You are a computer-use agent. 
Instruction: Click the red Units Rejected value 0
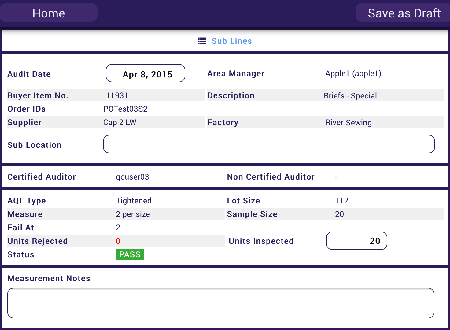[x=118, y=241]
